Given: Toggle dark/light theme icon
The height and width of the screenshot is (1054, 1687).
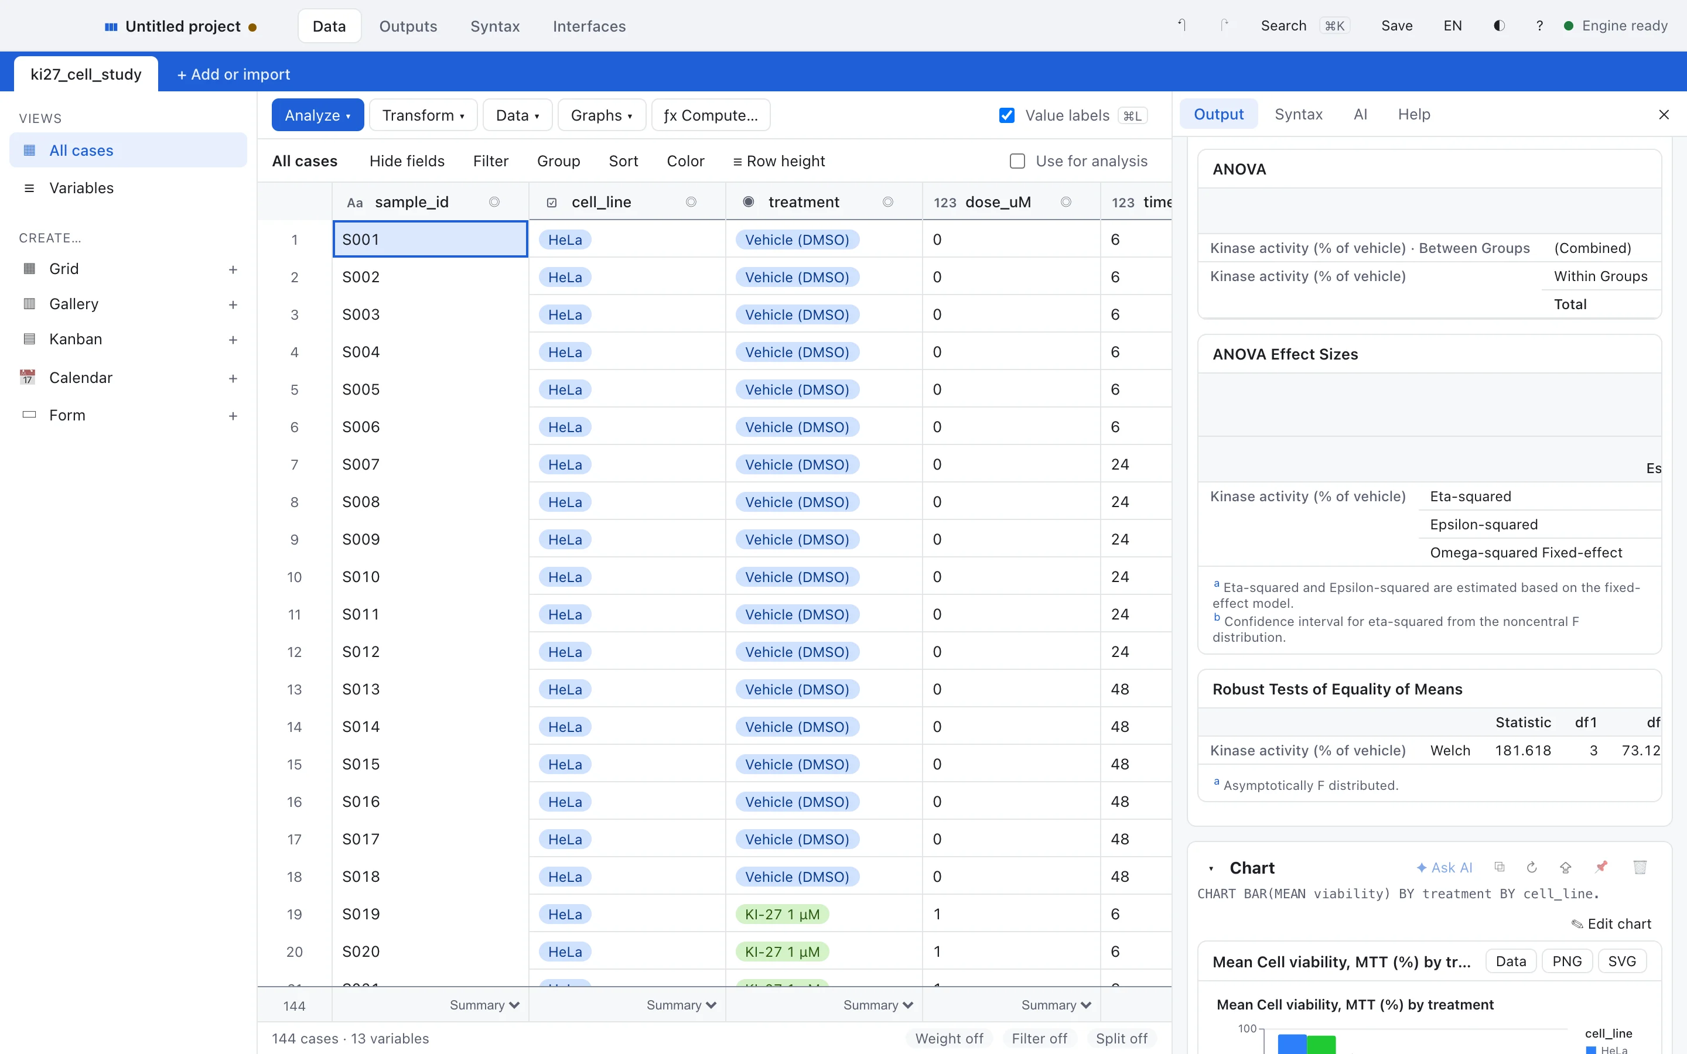Looking at the screenshot, I should click(x=1499, y=26).
